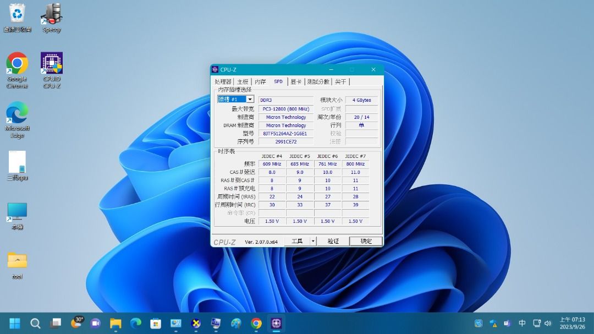Click the network icon in system tray

point(537,324)
